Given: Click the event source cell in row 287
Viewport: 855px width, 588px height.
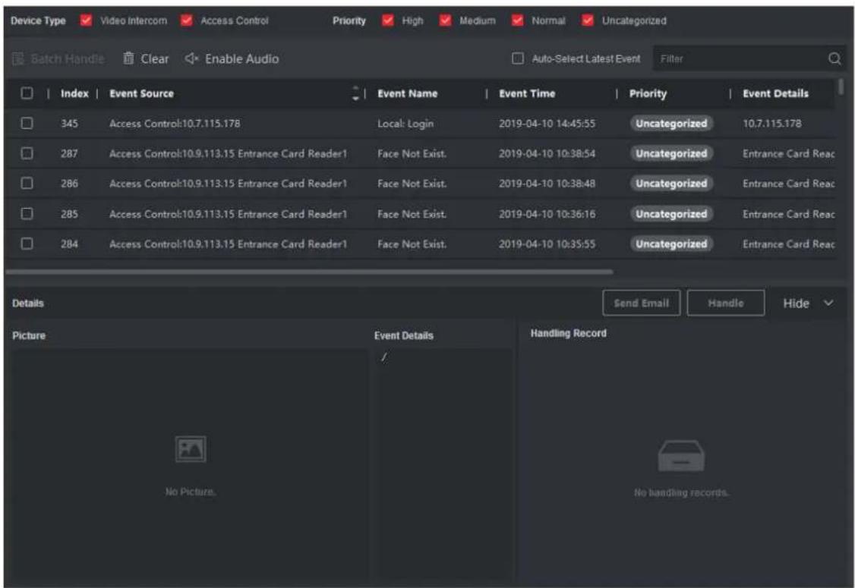Looking at the screenshot, I should tap(228, 154).
